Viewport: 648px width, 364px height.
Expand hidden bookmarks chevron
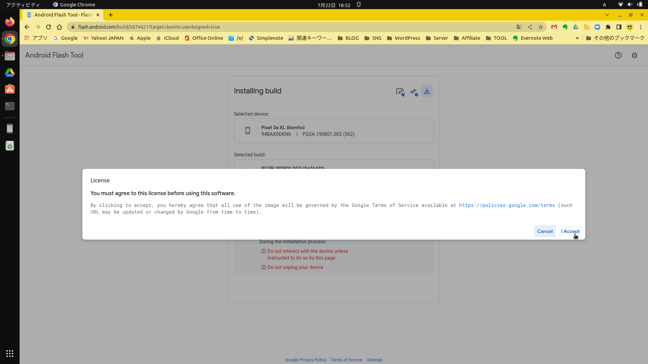pyautogui.click(x=577, y=38)
